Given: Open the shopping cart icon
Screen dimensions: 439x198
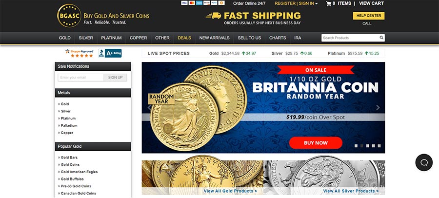Looking at the screenshot, I should 329,3.
